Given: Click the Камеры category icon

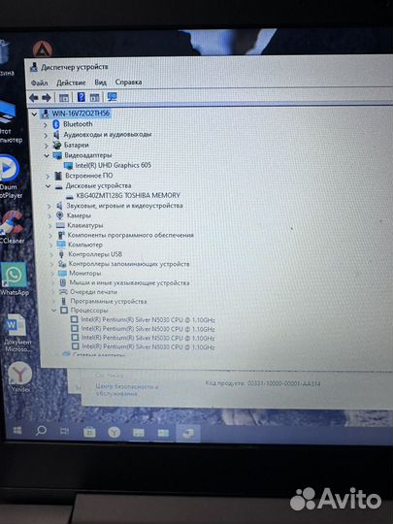Looking at the screenshot, I should click(59, 215).
